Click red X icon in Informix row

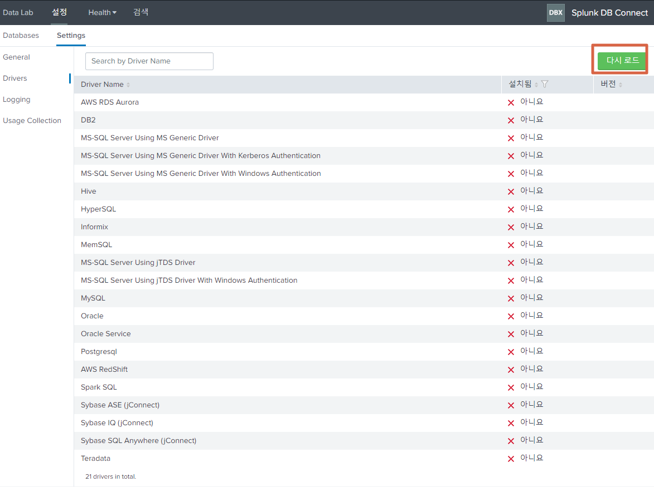(x=511, y=227)
